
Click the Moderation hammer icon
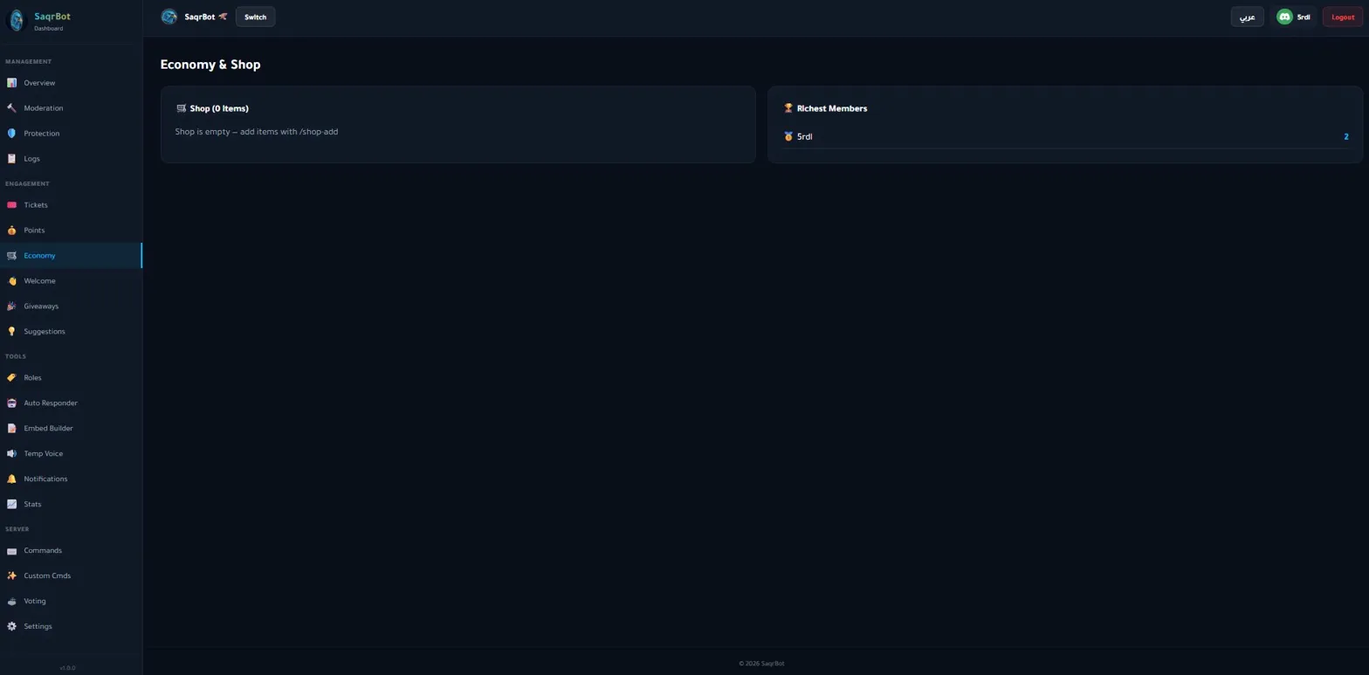[x=11, y=108]
